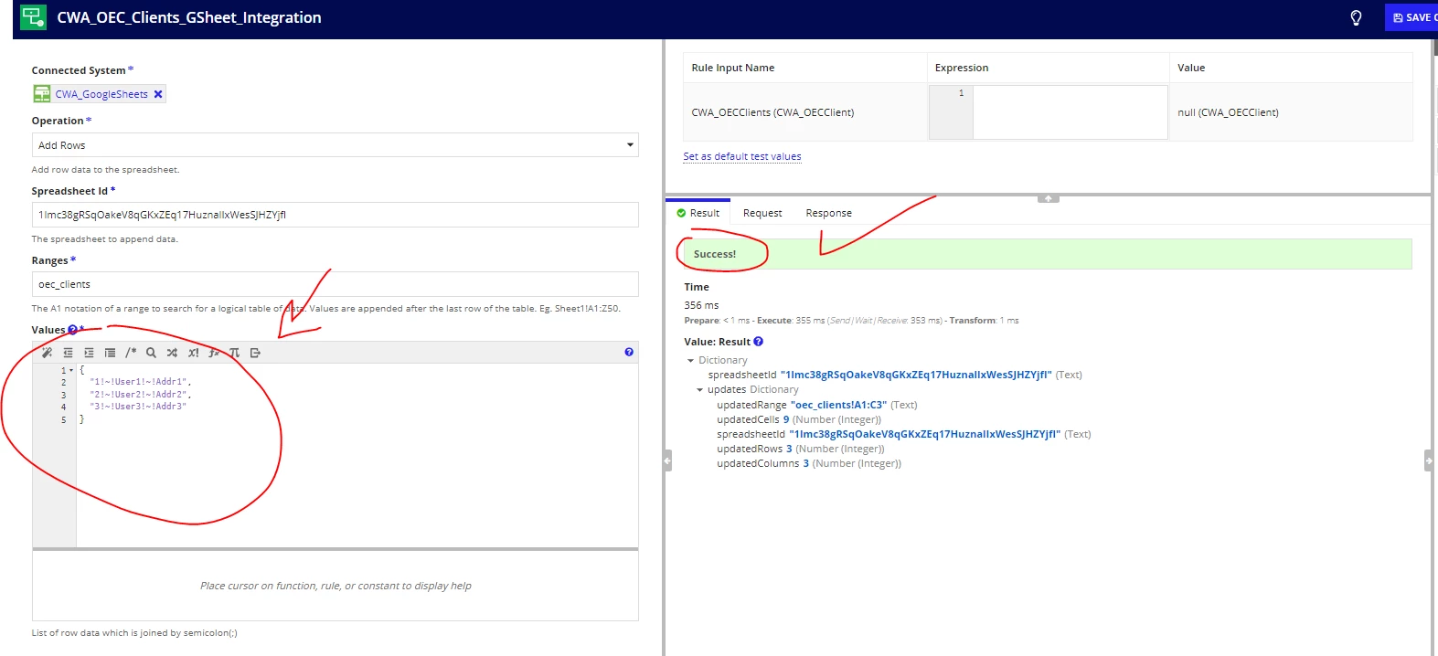Focus the Ranges field containing oec_clients

coord(335,284)
